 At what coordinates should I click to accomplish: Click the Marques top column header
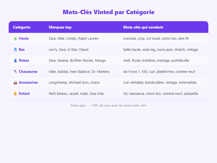(x=60, y=27)
